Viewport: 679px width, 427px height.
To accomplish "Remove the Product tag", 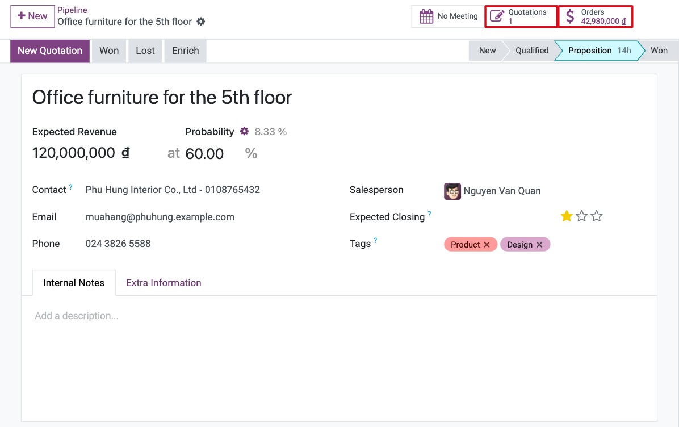I will pyautogui.click(x=487, y=245).
